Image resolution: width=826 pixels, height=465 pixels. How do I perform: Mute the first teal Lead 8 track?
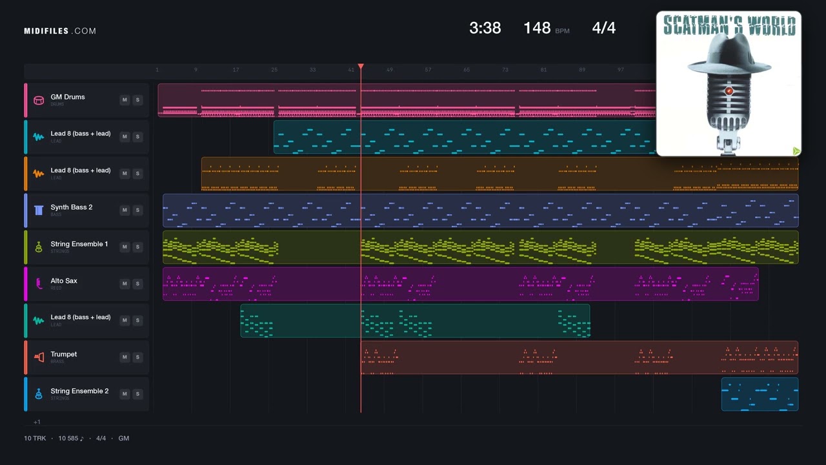[125, 137]
